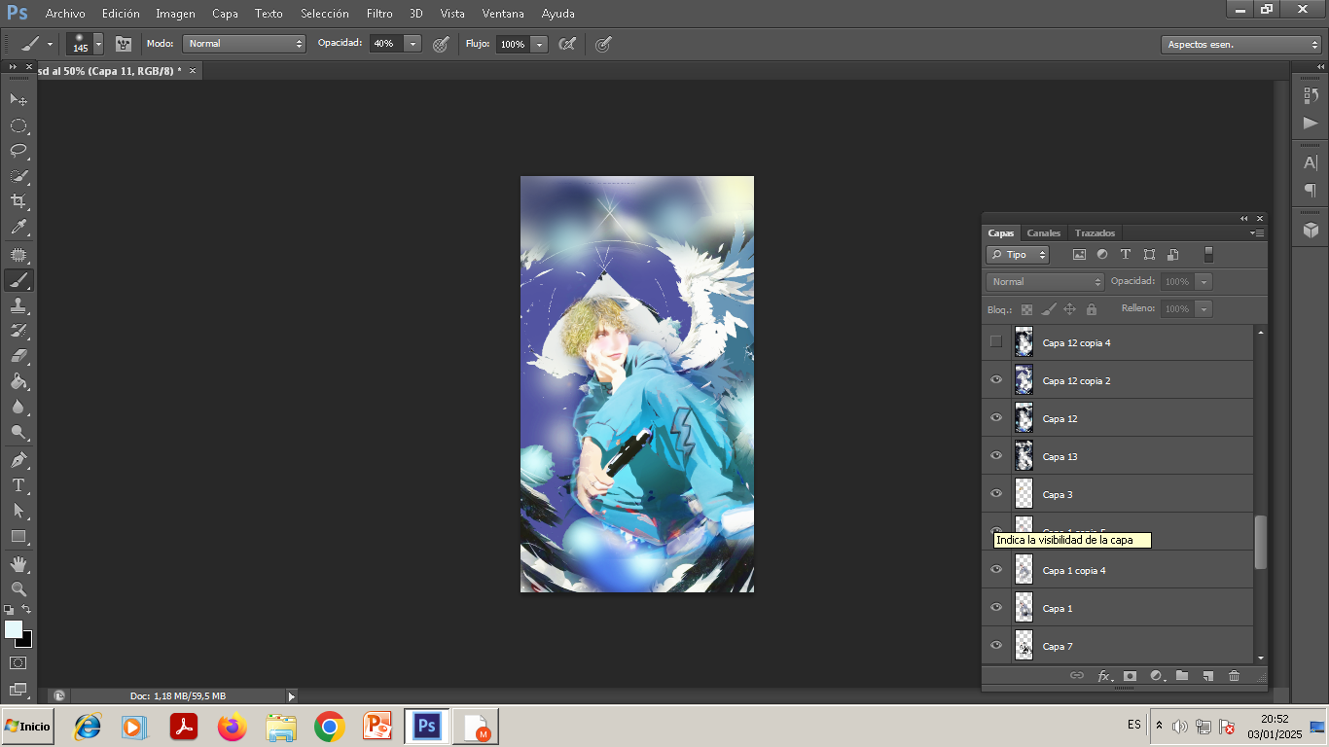This screenshot has width=1329, height=747.
Task: Add a layer mask from Layers panel
Action: click(1130, 676)
